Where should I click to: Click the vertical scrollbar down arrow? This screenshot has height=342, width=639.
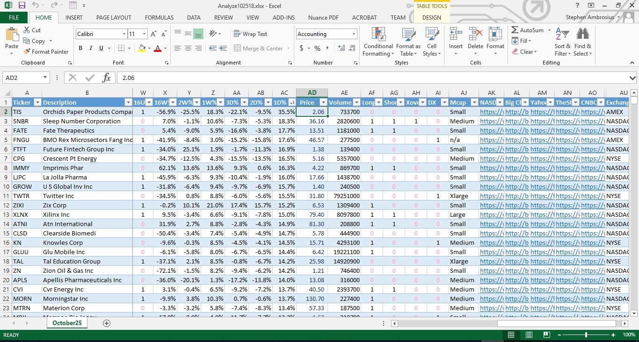click(x=634, y=313)
